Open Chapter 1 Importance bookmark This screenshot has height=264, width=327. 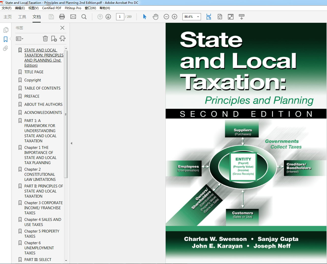(x=40, y=155)
